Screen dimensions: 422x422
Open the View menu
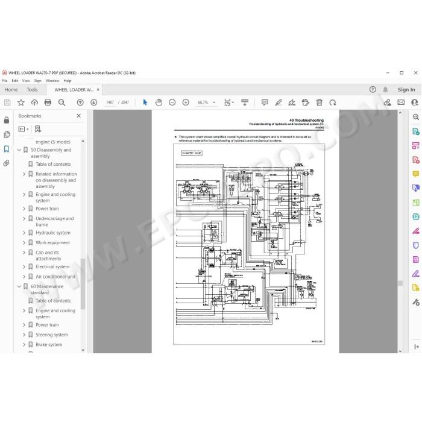(x=26, y=80)
